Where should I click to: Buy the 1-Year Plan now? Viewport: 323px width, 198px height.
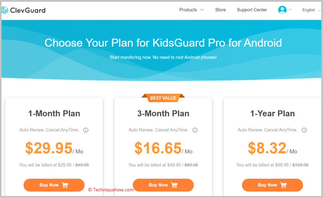272,185
